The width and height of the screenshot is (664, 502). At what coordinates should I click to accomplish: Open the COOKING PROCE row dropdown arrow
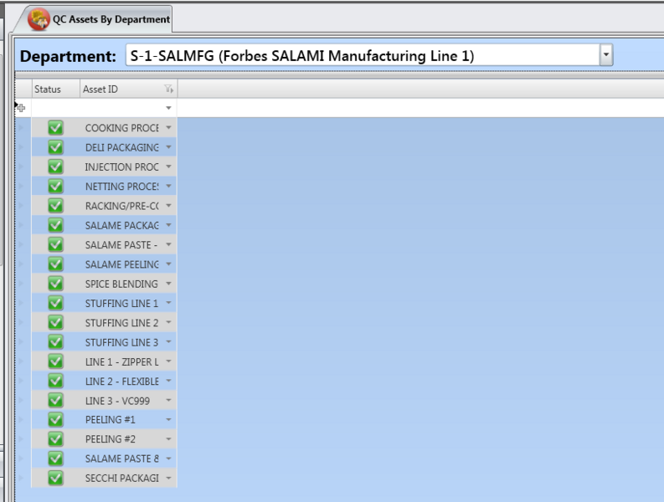pos(168,127)
